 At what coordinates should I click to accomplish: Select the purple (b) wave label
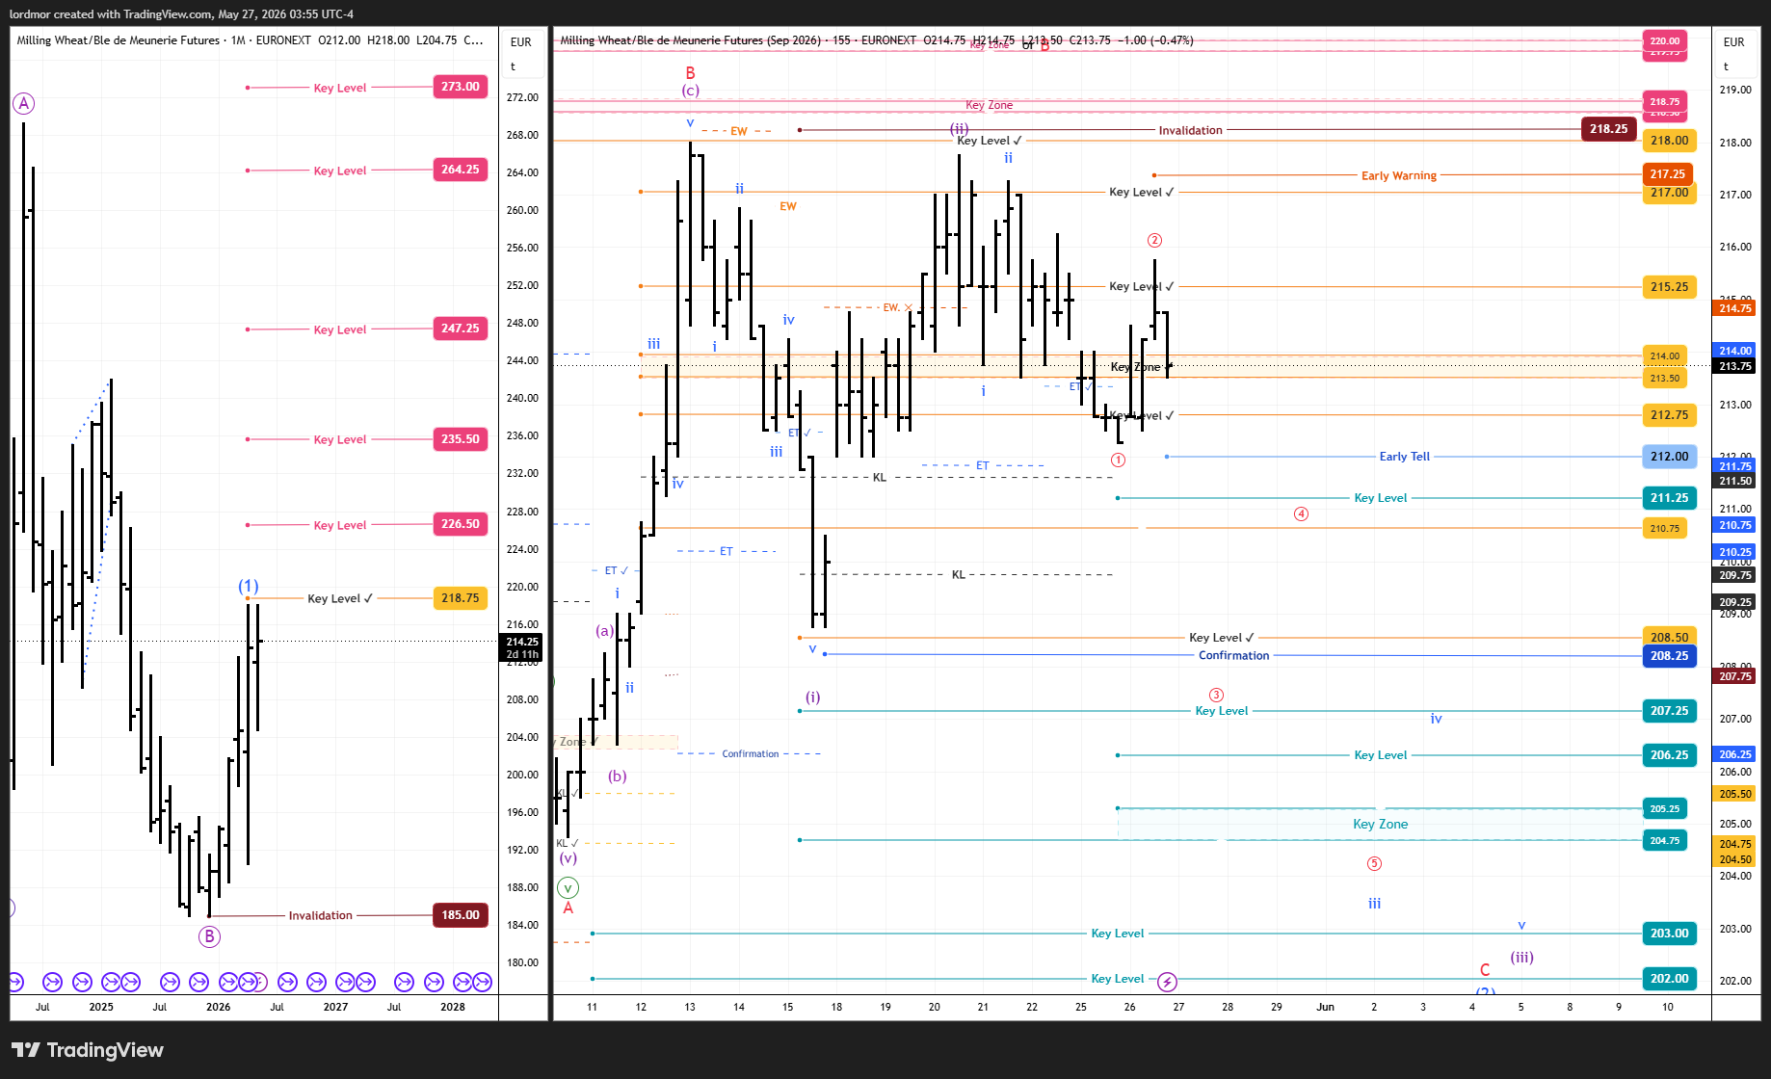[618, 776]
